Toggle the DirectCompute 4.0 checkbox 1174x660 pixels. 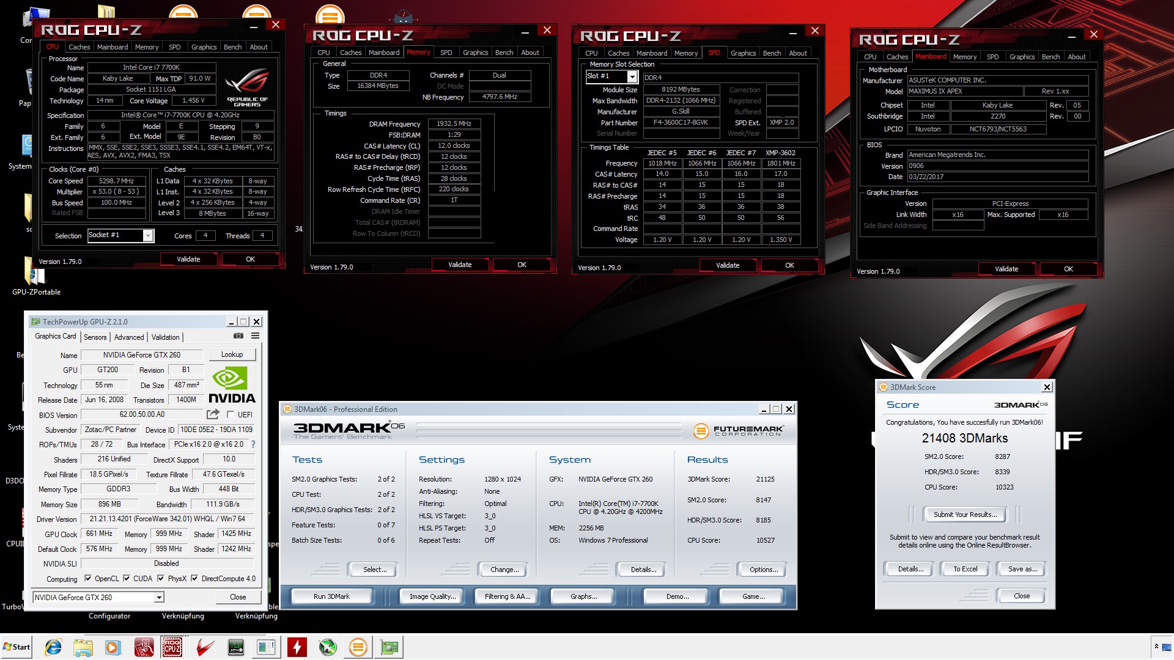point(194,578)
